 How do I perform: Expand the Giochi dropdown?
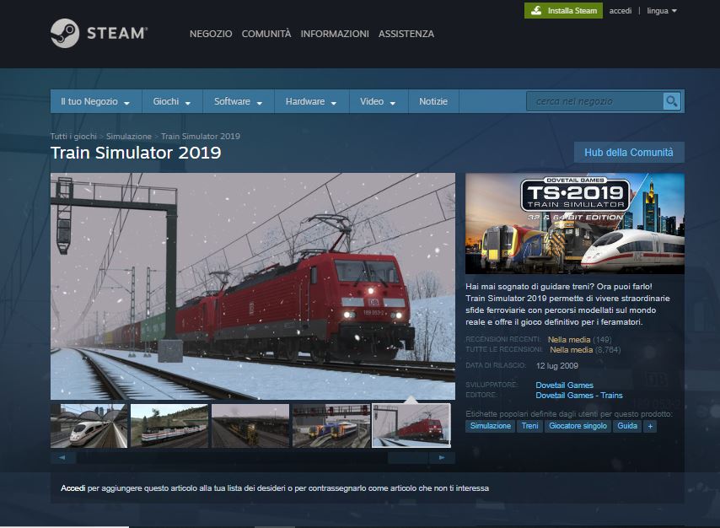(172, 101)
